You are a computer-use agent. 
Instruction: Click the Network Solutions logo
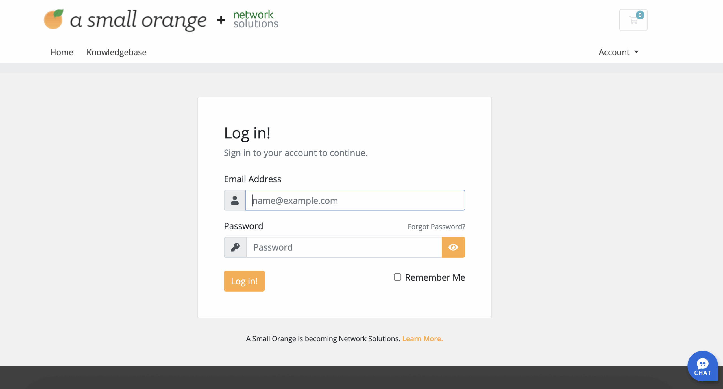tap(255, 19)
